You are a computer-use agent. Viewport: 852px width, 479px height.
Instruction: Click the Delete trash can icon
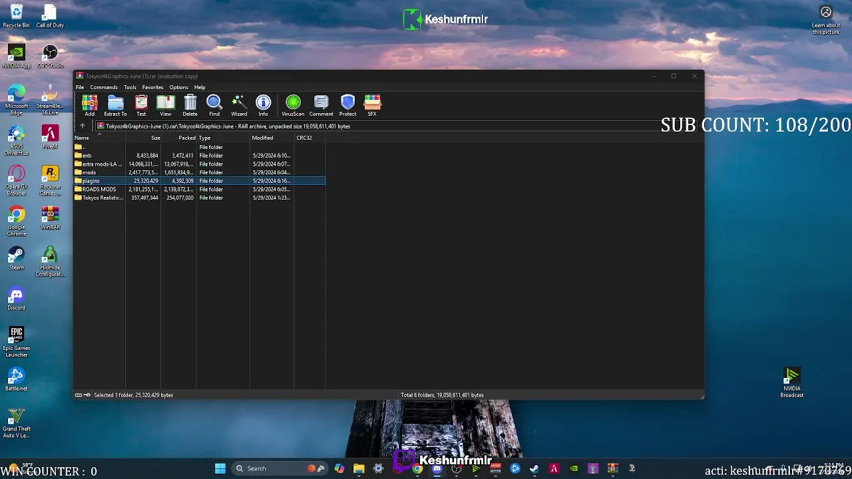[190, 105]
